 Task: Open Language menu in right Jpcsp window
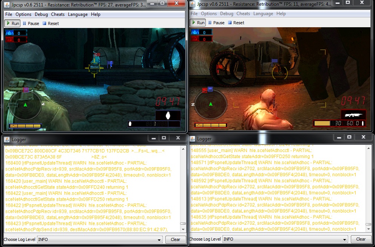(x=263, y=14)
